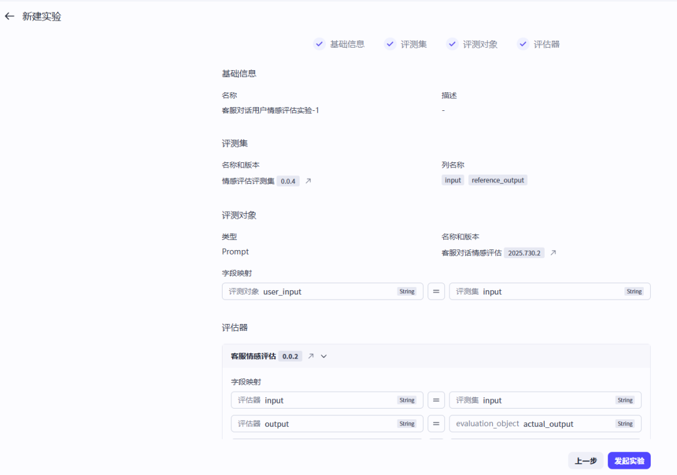Click the reference_output column tag
This screenshot has width=677, height=475.
498,180
